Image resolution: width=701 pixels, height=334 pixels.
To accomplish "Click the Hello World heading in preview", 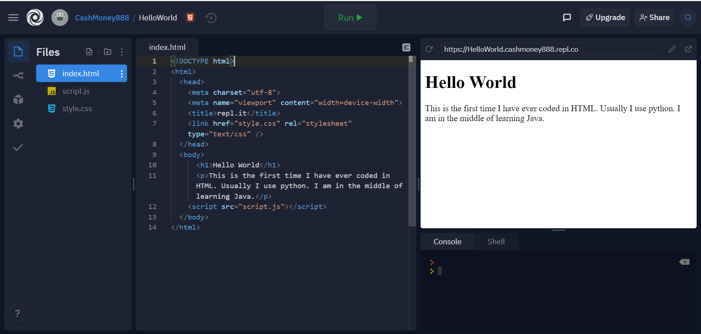I will coord(471,82).
